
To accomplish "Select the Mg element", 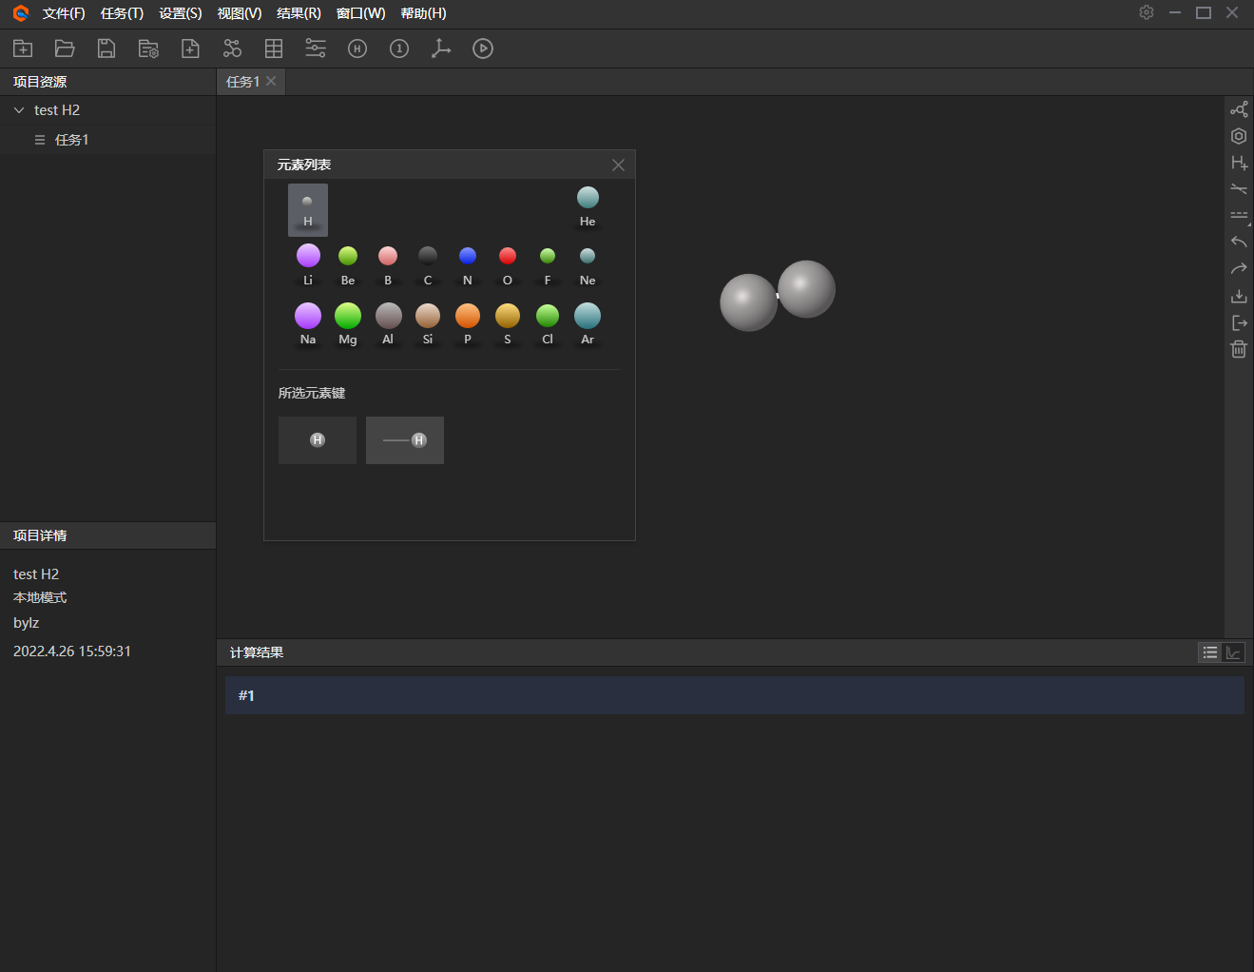I will (348, 324).
